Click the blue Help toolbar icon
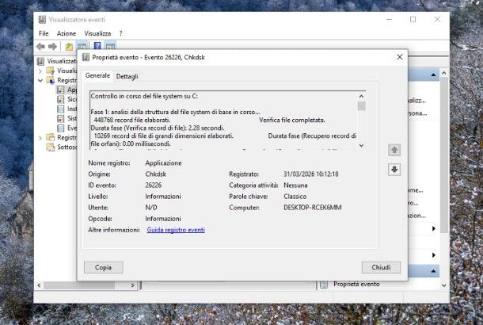The height and width of the screenshot is (325, 483). [97, 46]
